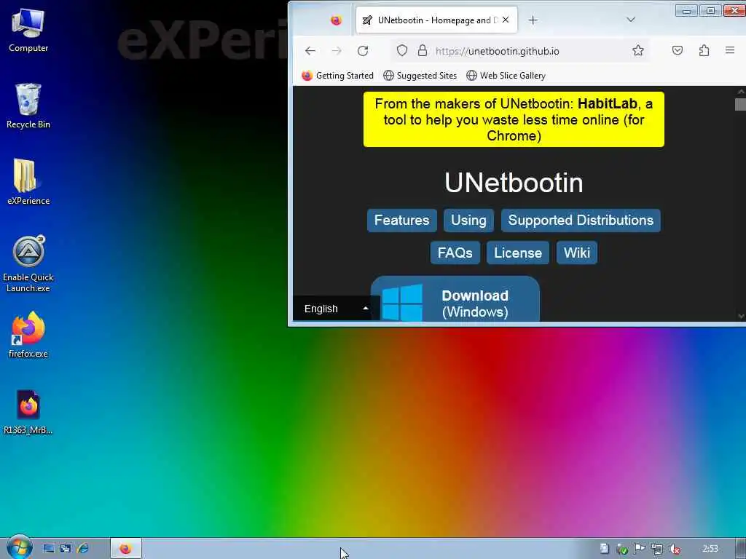Click the padlock site information icon
Screen dimensions: 746x559
(x=423, y=51)
